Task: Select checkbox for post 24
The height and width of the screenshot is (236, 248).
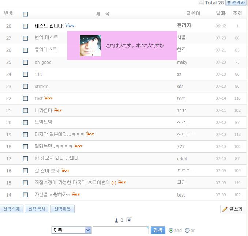Action: pyautogui.click(x=25, y=74)
